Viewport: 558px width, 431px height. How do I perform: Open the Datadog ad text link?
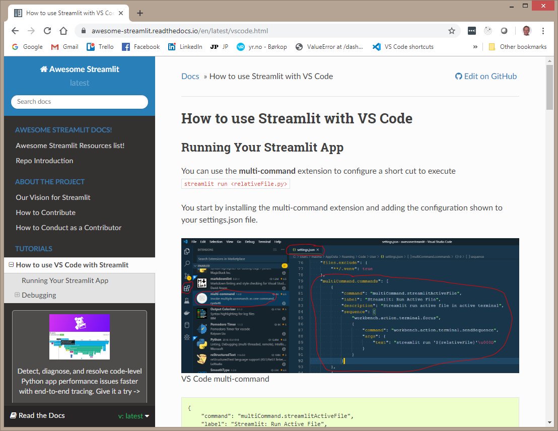[x=80, y=381]
